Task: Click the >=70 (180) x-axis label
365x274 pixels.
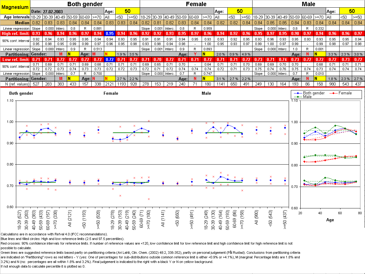Action: 149,219
